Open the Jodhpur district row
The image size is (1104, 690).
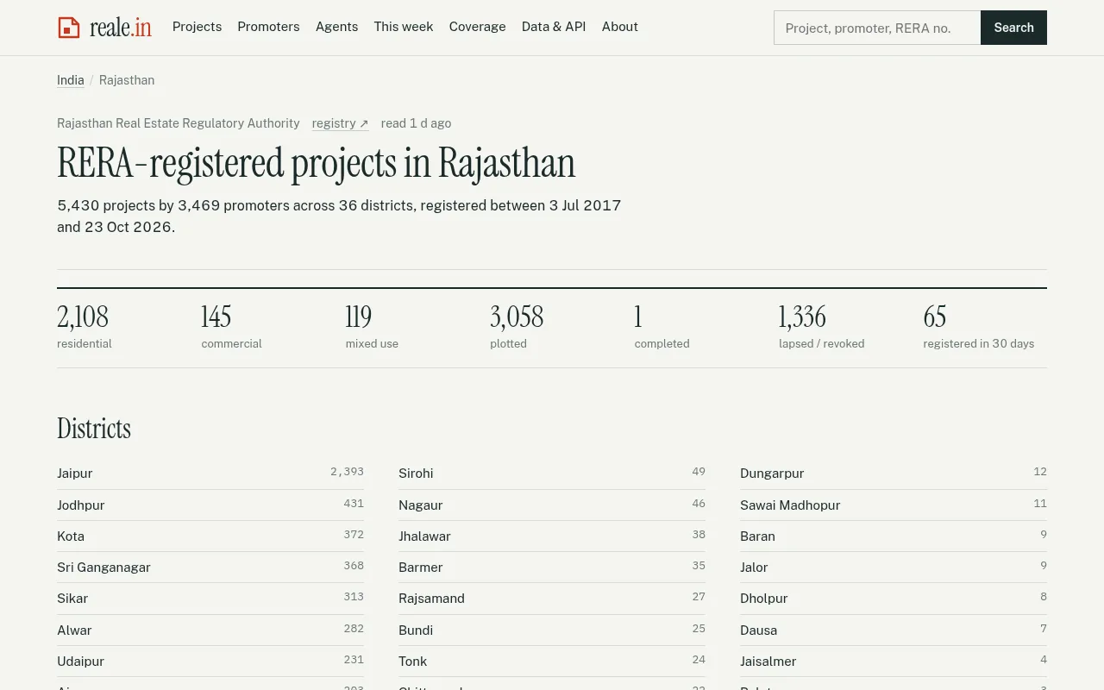[x=210, y=505]
